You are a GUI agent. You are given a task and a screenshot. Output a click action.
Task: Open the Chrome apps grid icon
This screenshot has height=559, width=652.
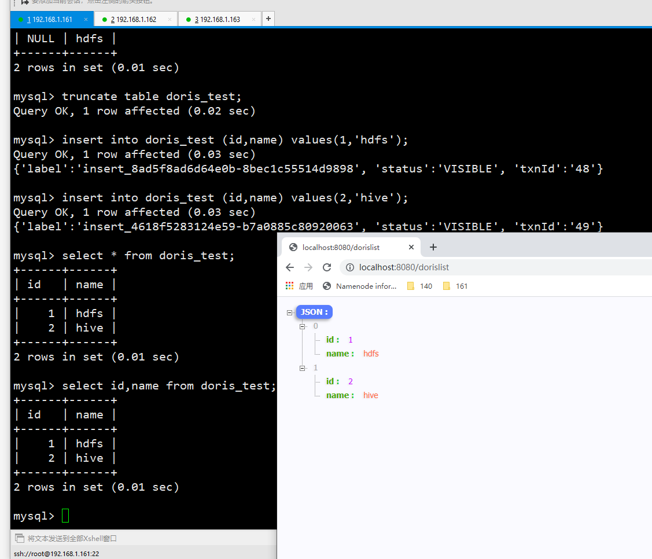[x=289, y=286]
